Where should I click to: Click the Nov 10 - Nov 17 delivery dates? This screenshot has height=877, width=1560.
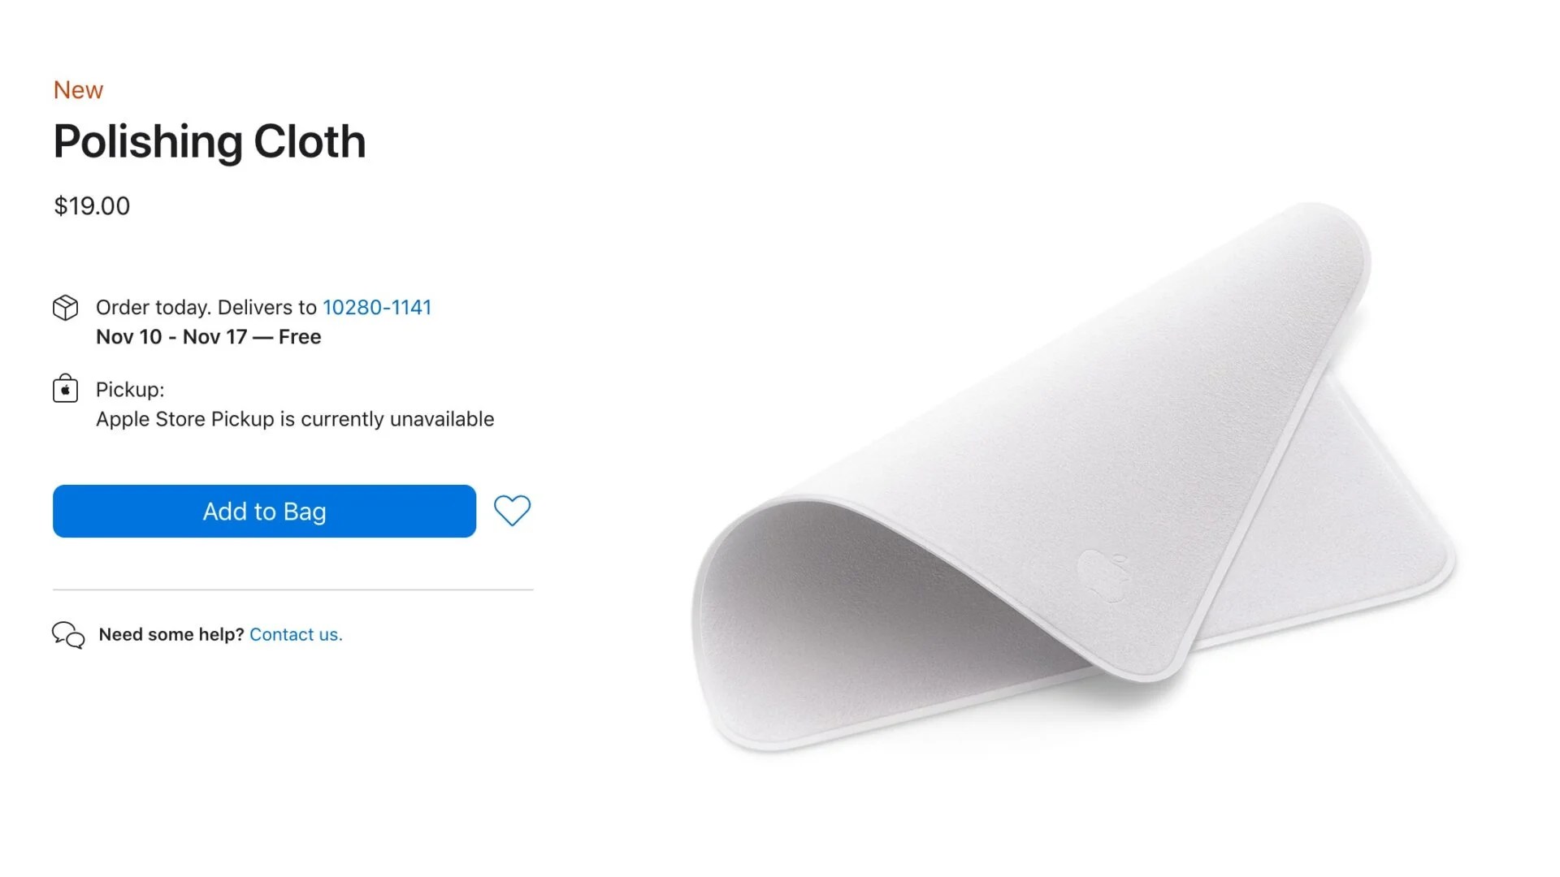[171, 337]
